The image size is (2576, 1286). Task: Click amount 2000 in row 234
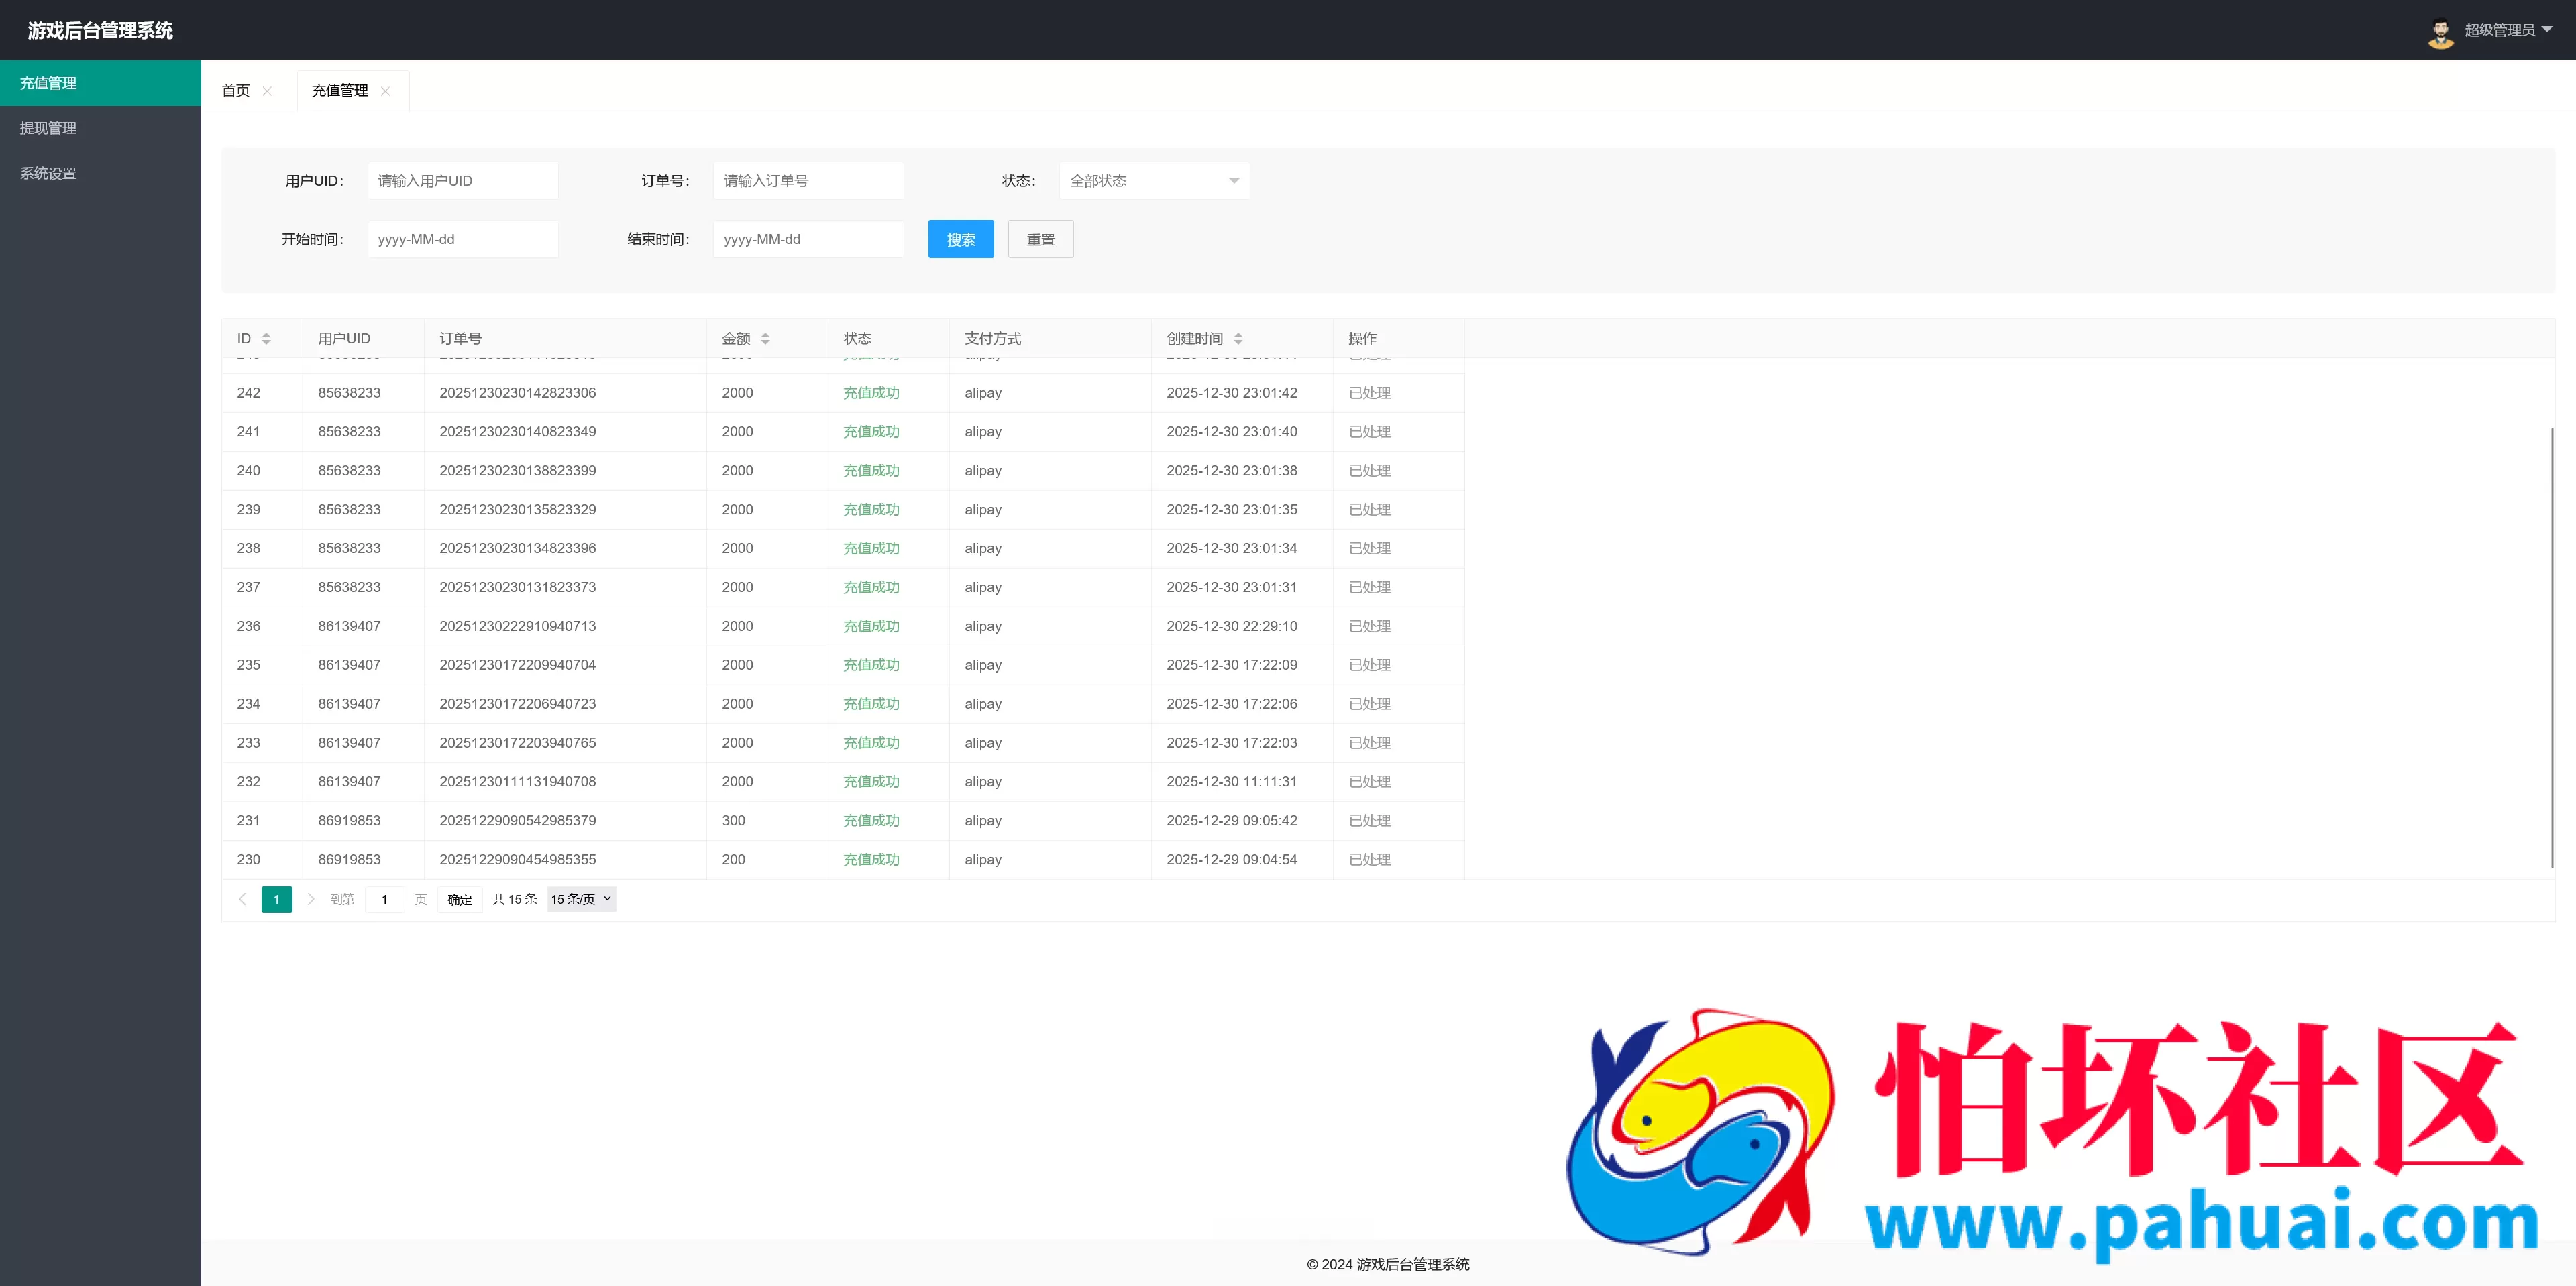[x=737, y=705]
